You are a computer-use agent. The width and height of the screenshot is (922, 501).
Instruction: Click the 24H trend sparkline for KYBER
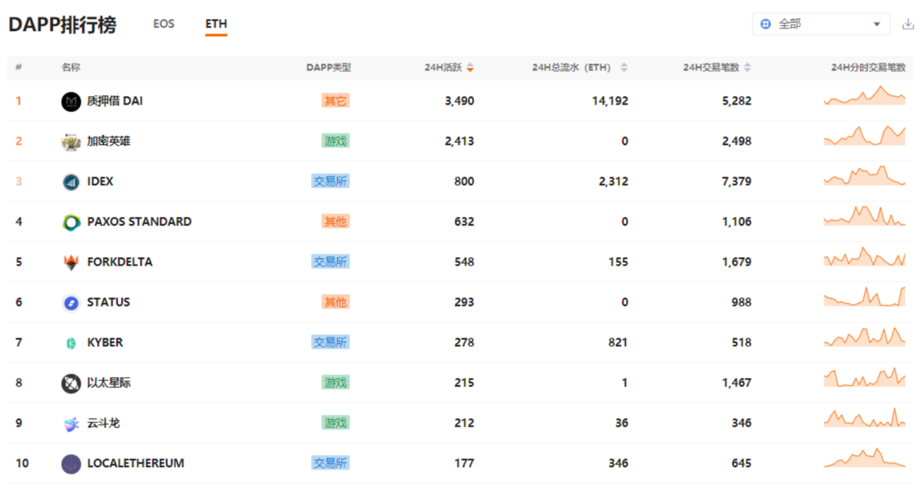(x=865, y=337)
